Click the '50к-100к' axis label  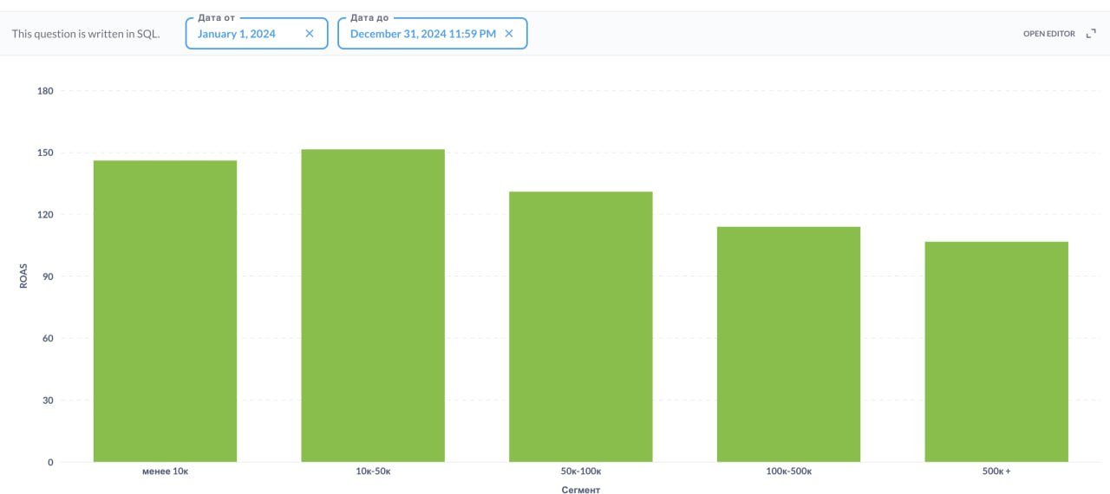[581, 471]
